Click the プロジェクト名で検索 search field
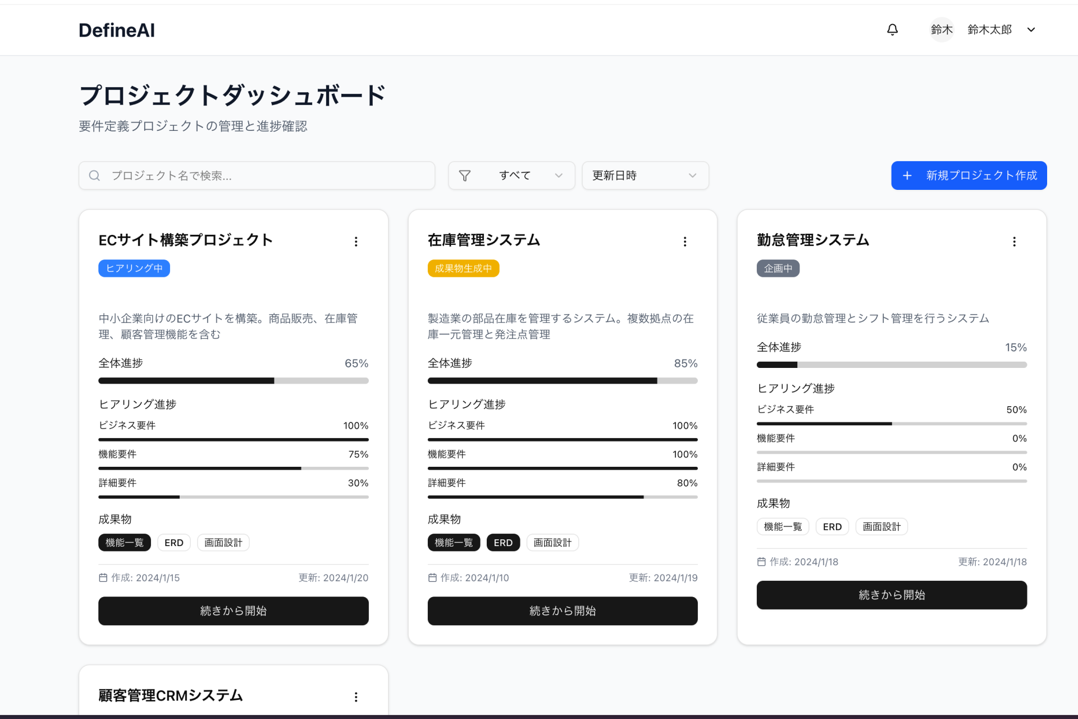This screenshot has width=1078, height=719. click(257, 175)
